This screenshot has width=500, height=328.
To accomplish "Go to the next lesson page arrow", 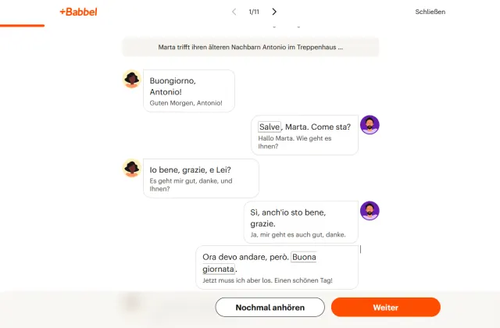I will tap(274, 12).
